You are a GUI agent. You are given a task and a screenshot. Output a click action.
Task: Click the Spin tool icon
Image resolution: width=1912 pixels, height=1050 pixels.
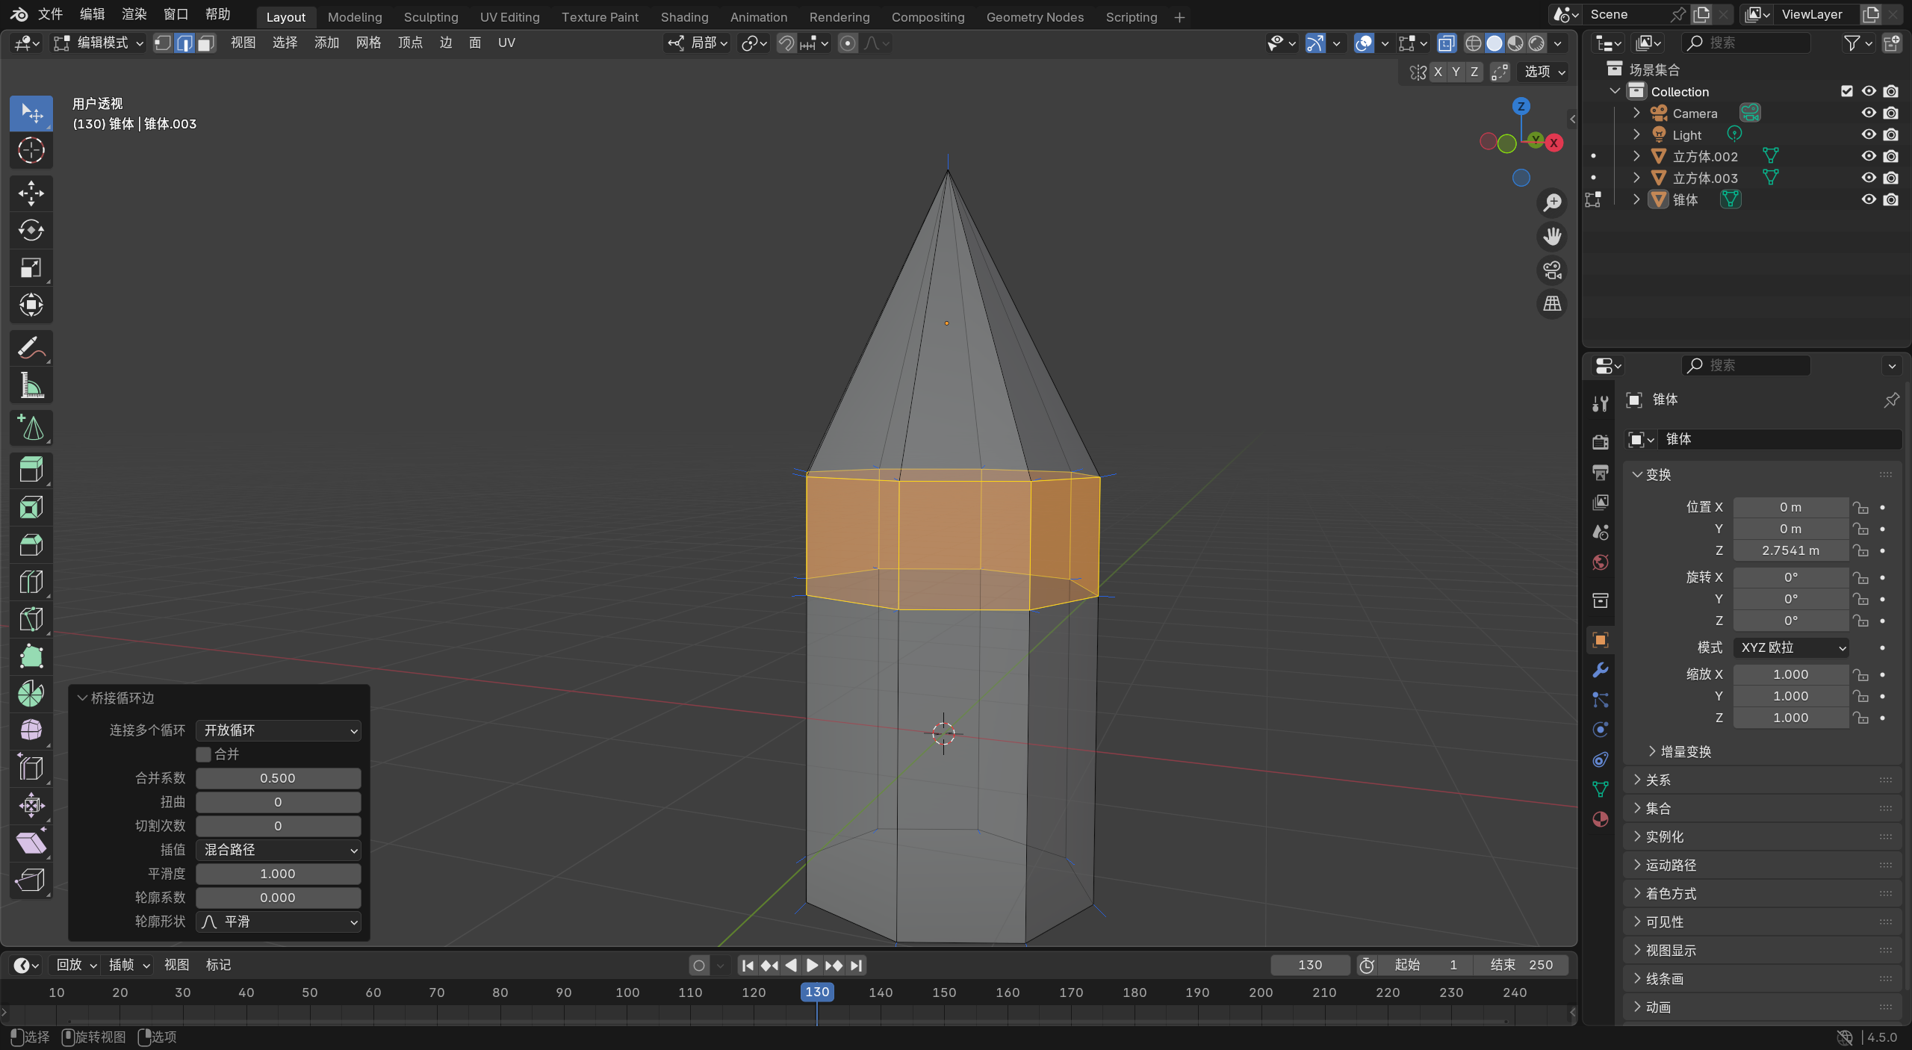[31, 694]
